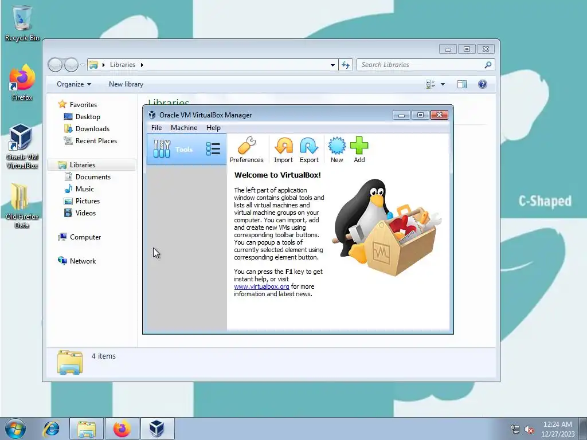The width and height of the screenshot is (587, 440).
Task: Open Explorer help question mark icon
Action: coord(483,84)
